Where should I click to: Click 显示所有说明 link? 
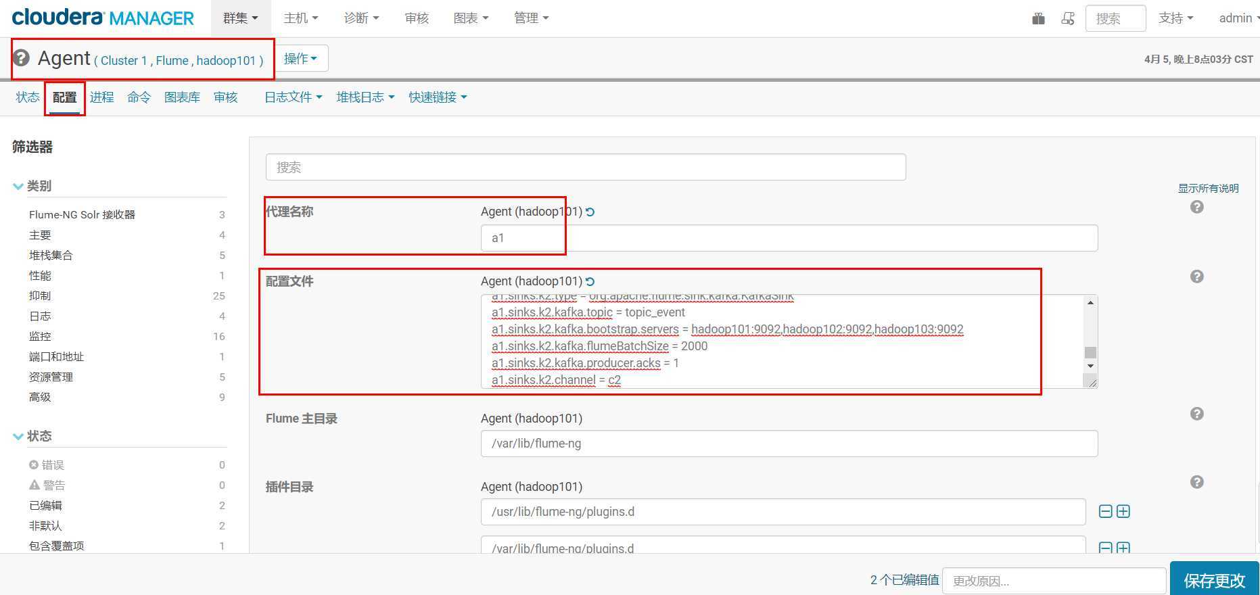click(1209, 189)
